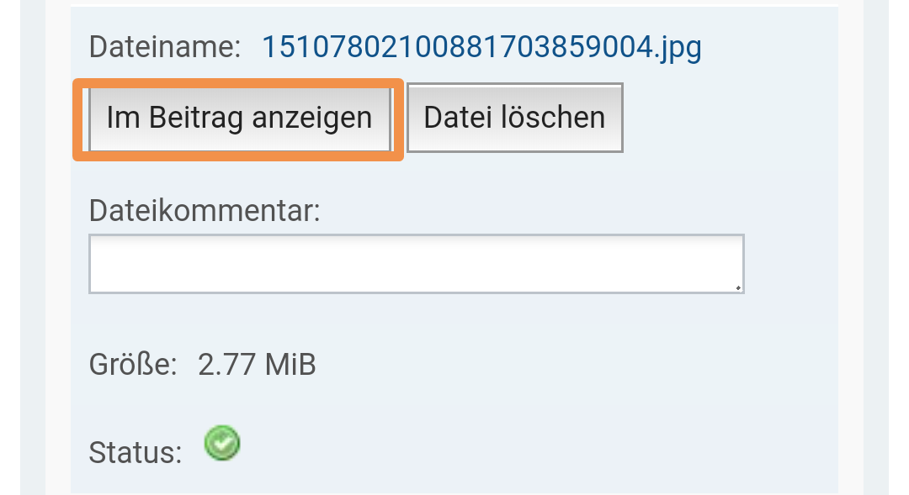Click the 2.77 MiB file size text
The height and width of the screenshot is (495, 909).
click(257, 366)
